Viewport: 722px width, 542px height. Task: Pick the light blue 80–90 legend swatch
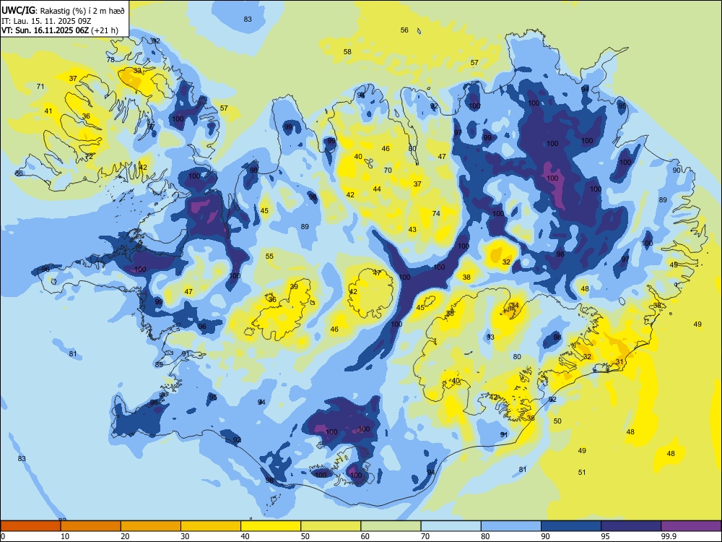[x=511, y=526]
